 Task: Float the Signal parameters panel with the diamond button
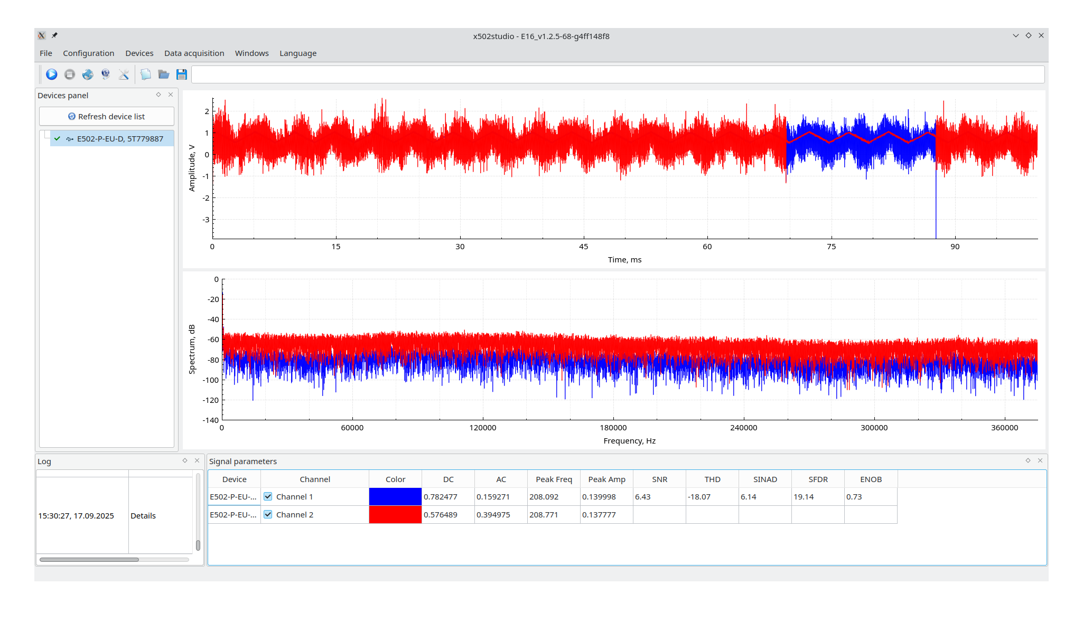(x=1028, y=460)
